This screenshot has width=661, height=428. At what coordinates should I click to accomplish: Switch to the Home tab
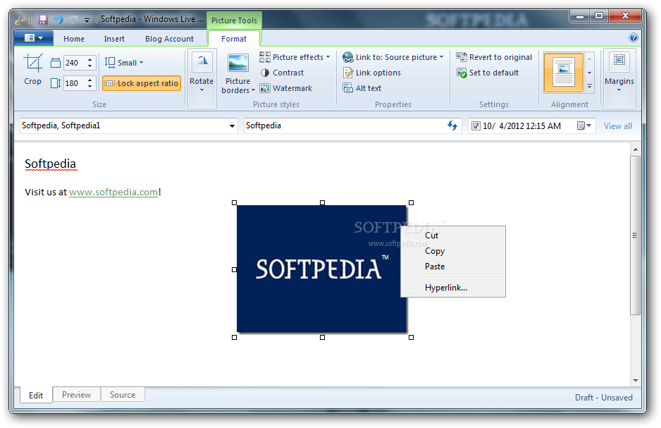74,39
